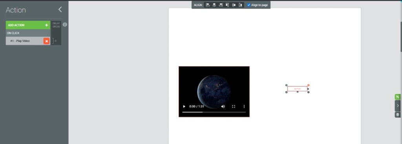Click the 0:00 / 1:31 video time display
Screen dimensions: 402x144
click(197, 106)
